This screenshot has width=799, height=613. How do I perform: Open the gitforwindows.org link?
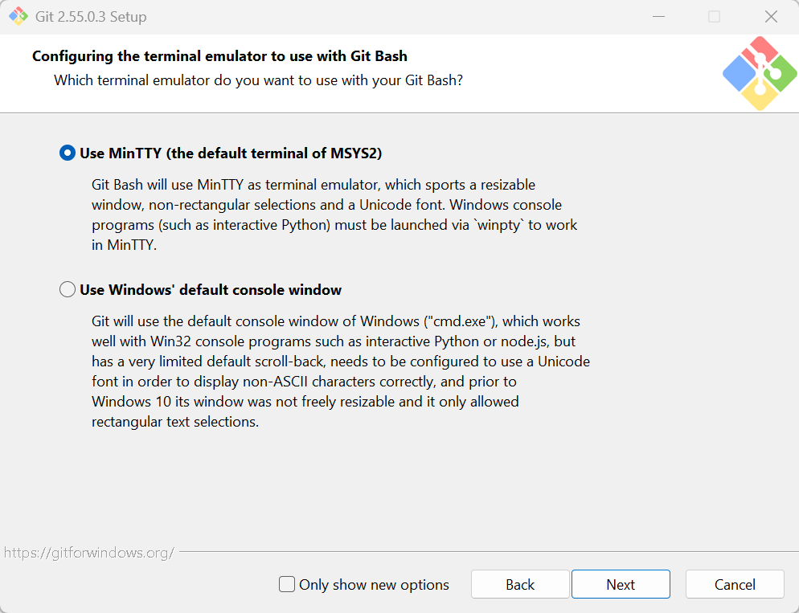click(x=89, y=553)
